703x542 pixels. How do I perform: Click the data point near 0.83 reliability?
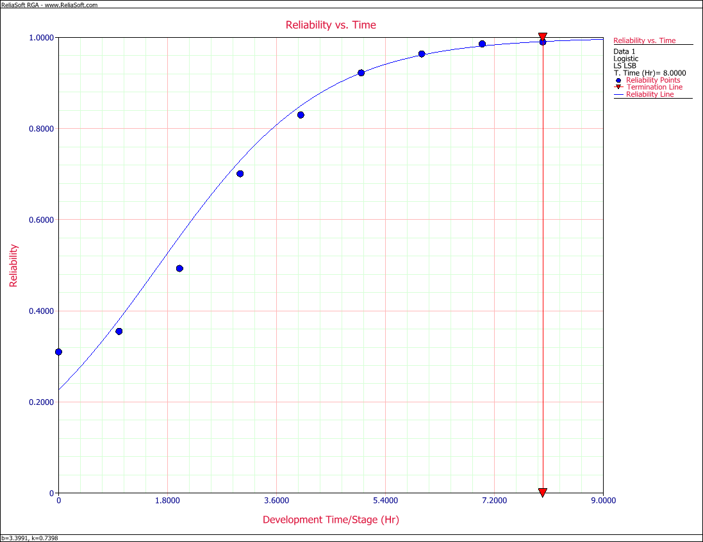[x=301, y=115]
